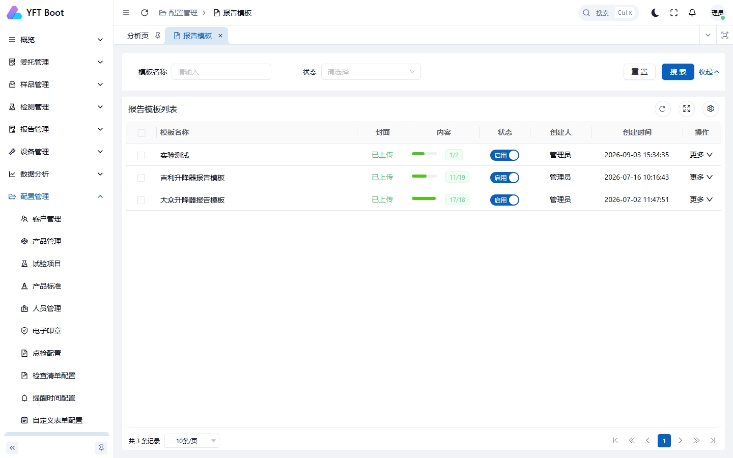The width and height of the screenshot is (733, 458).
Task: Expand the table to fullscreen
Action: coord(687,109)
